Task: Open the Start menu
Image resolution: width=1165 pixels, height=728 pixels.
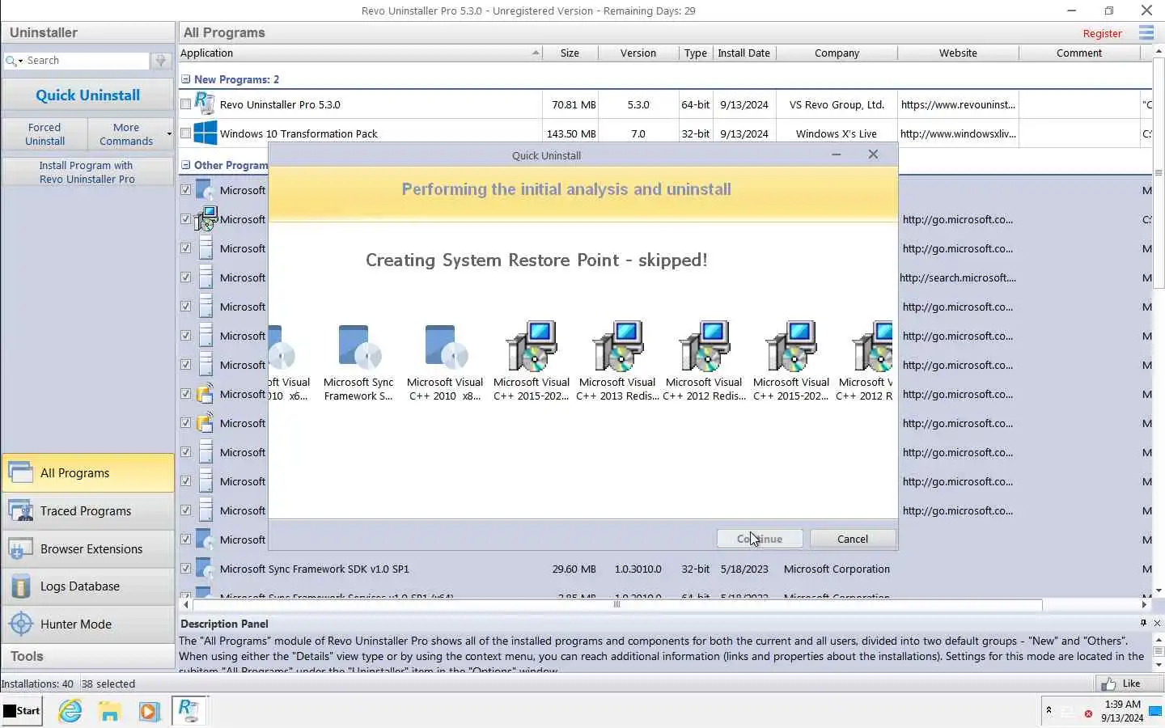Action: pyautogui.click(x=22, y=711)
